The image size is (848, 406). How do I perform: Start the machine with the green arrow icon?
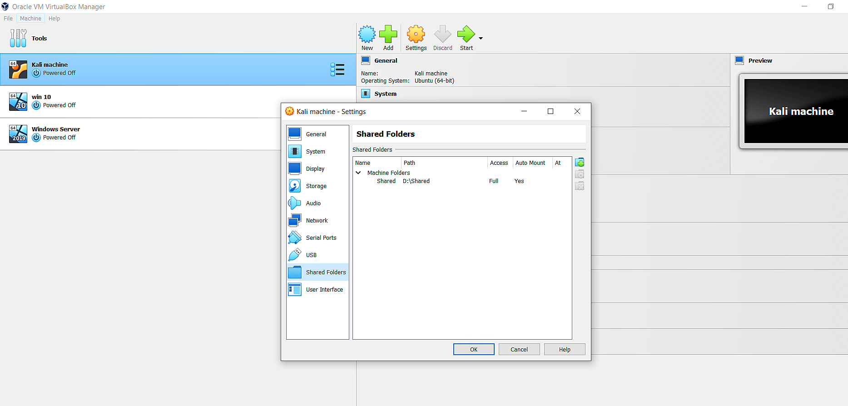tap(466, 34)
